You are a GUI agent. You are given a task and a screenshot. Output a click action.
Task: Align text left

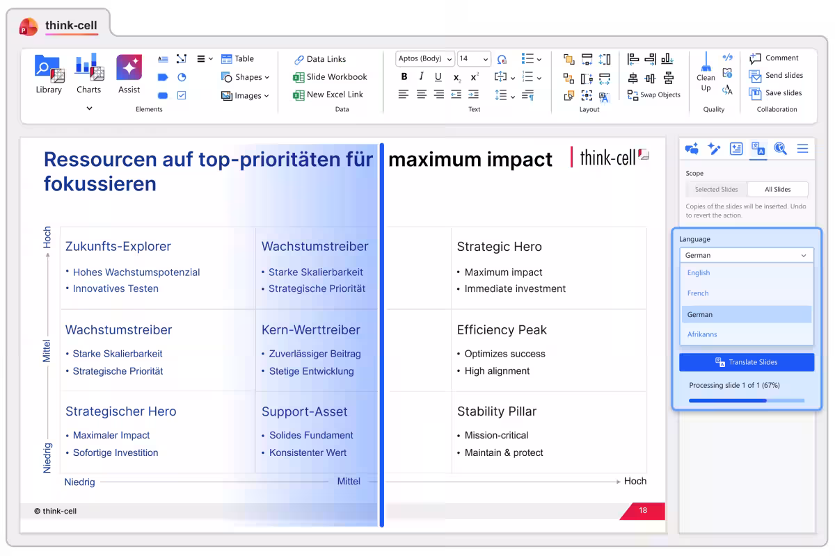coord(404,95)
